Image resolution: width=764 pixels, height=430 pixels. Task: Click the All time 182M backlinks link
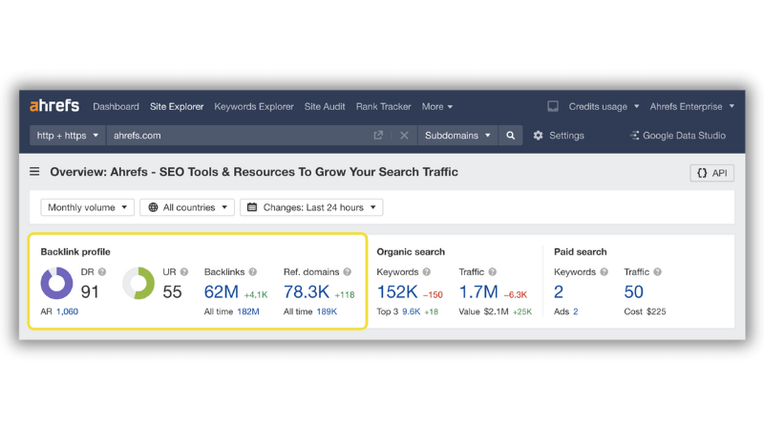pyautogui.click(x=248, y=312)
